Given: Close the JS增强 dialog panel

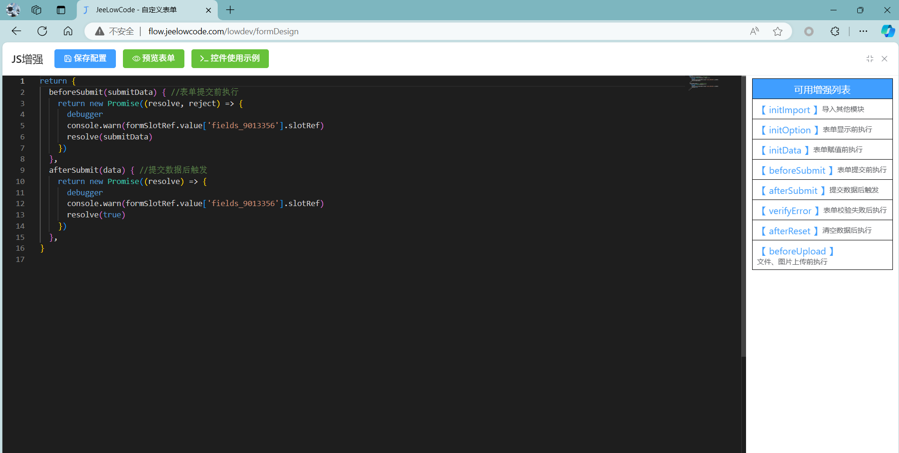Looking at the screenshot, I should (884, 59).
